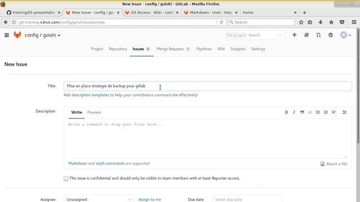Open the Wiki navigation tab
Image resolution: width=360 pixels, height=202 pixels.
pos(221,49)
